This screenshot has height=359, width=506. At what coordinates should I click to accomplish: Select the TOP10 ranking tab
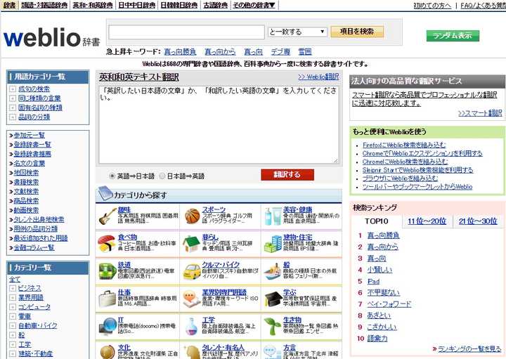coord(376,221)
